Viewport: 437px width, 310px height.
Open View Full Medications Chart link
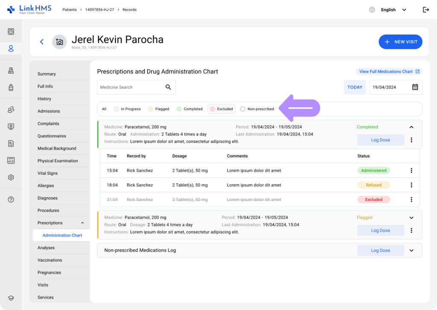(389, 72)
